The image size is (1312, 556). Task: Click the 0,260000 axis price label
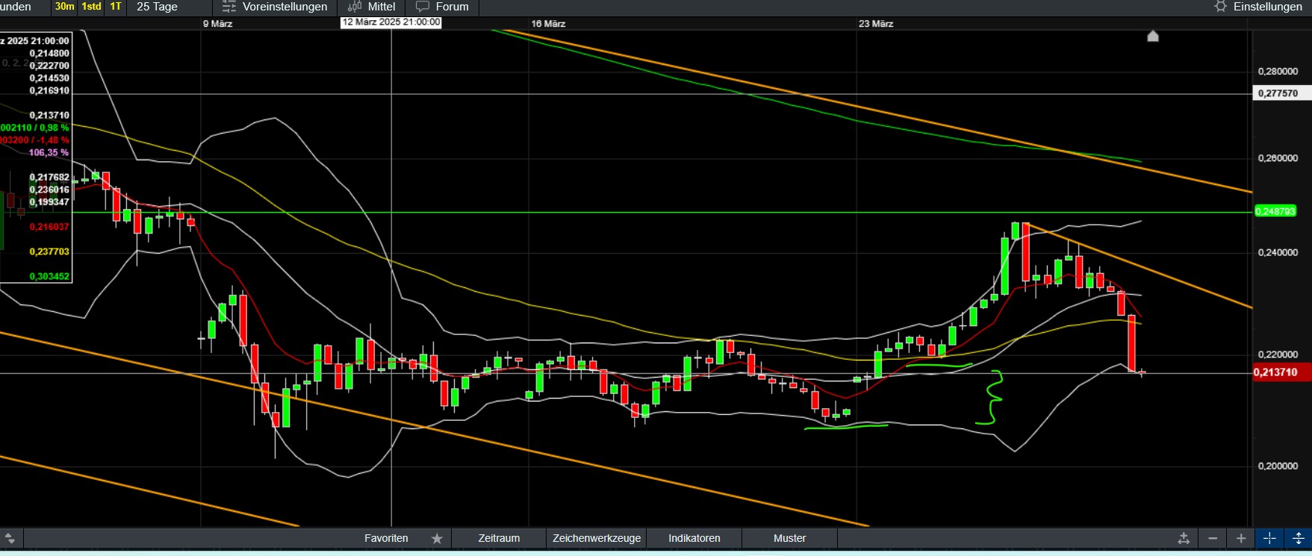tap(1278, 158)
